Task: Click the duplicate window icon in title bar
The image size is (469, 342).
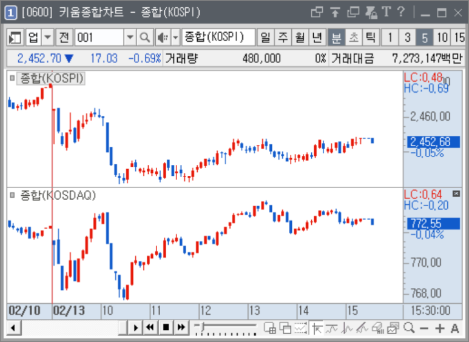Action: click(353, 12)
